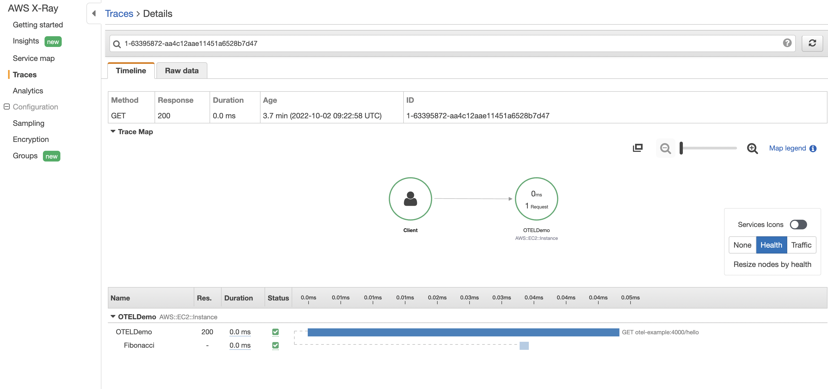
Task: Open Analytics in sidebar
Action: [28, 91]
